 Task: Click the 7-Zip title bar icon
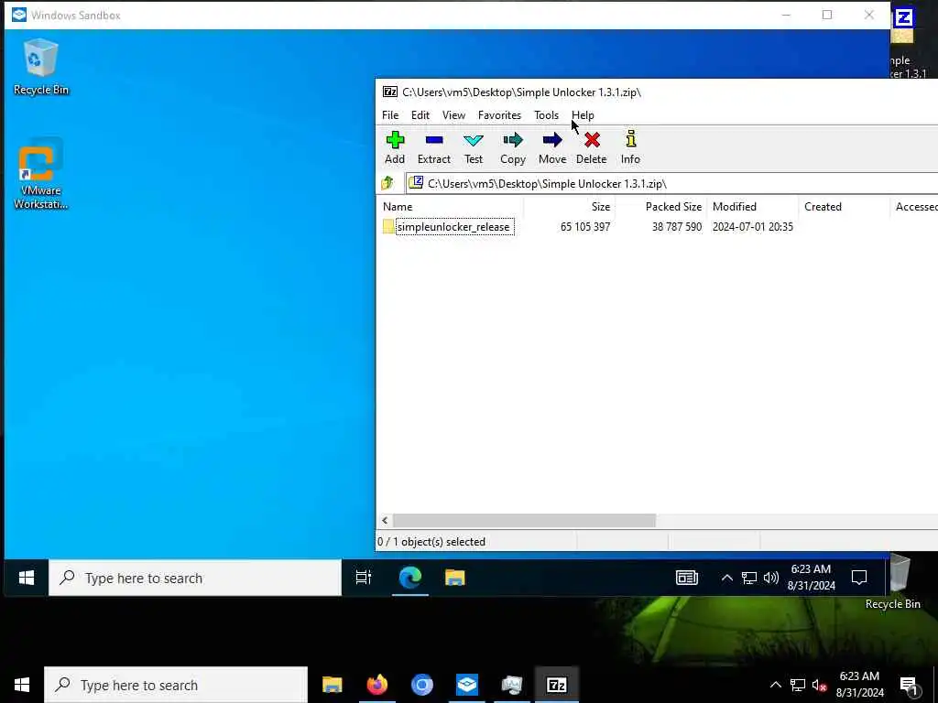point(390,92)
